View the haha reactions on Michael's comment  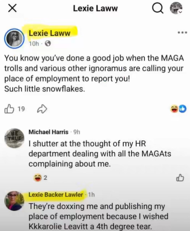click(x=40, y=178)
